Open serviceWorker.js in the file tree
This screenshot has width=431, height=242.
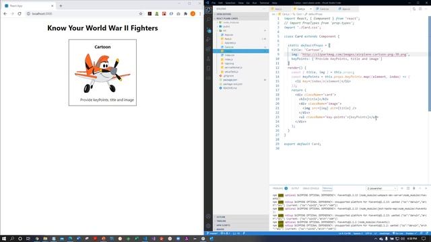[x=233, y=67]
